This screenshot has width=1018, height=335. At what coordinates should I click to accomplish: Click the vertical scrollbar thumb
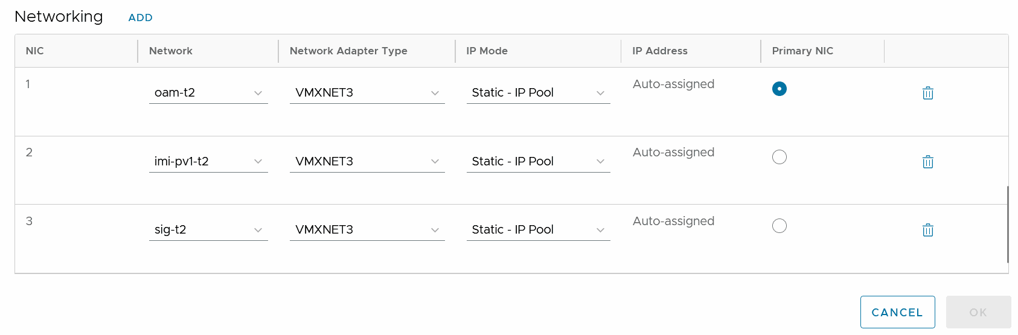[1008, 225]
